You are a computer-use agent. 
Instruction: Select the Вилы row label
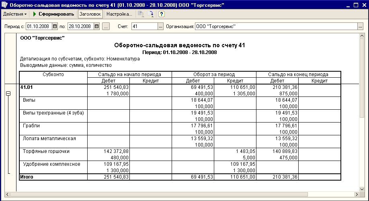tap(29, 100)
